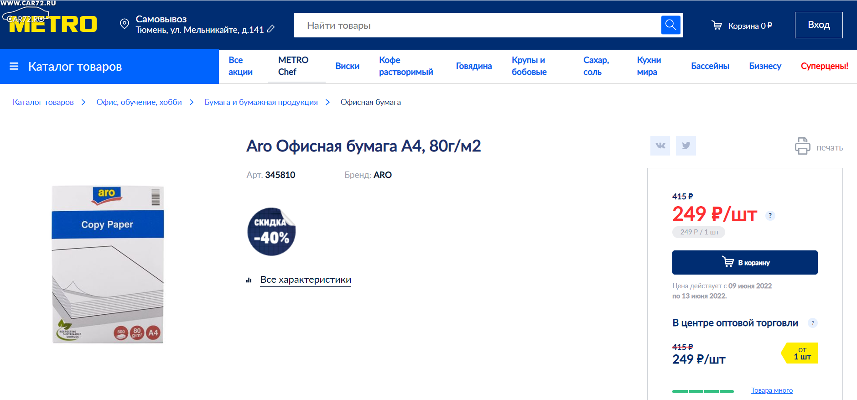This screenshot has height=400, width=857.
Task: Open Сахар, соль category
Action: (596, 66)
